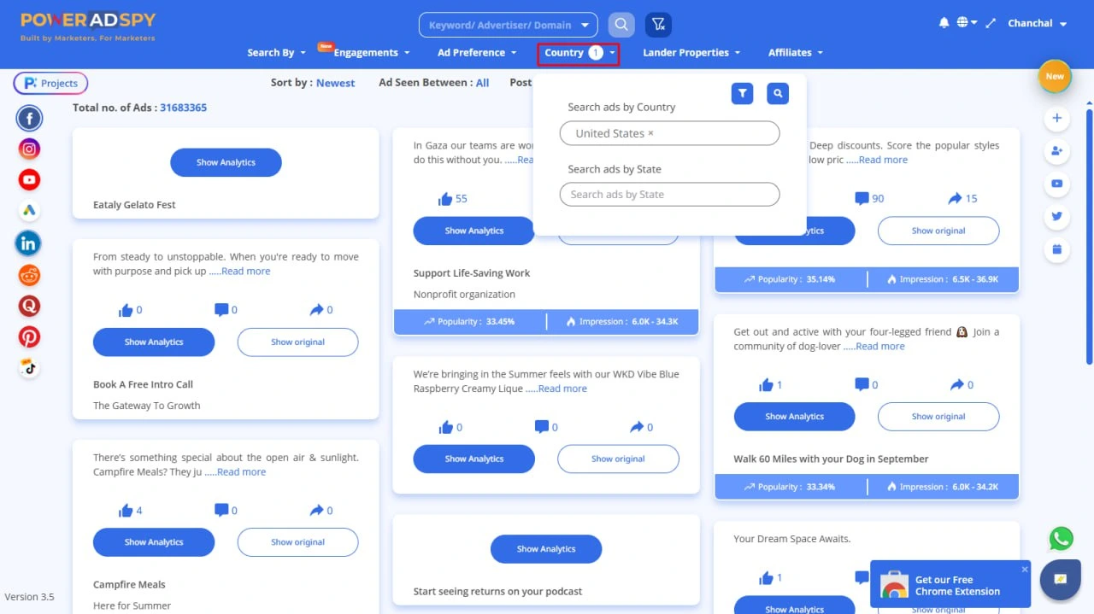Show Analytics for Book A Free Intro Call ad

pos(154,342)
